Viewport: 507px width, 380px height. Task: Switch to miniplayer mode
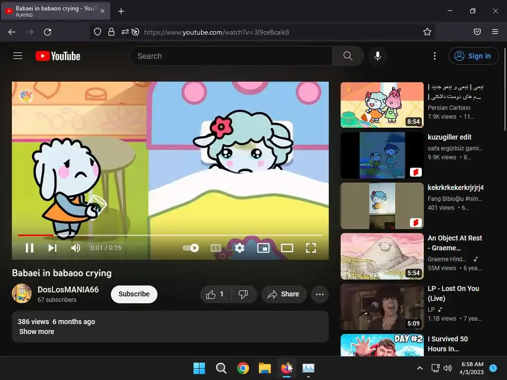[x=263, y=248]
